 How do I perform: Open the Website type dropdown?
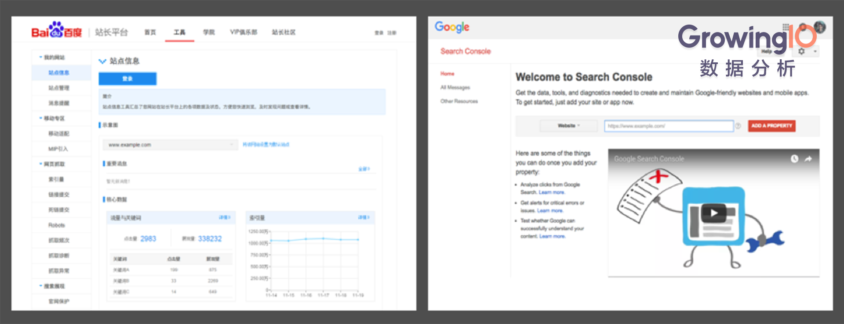click(569, 126)
